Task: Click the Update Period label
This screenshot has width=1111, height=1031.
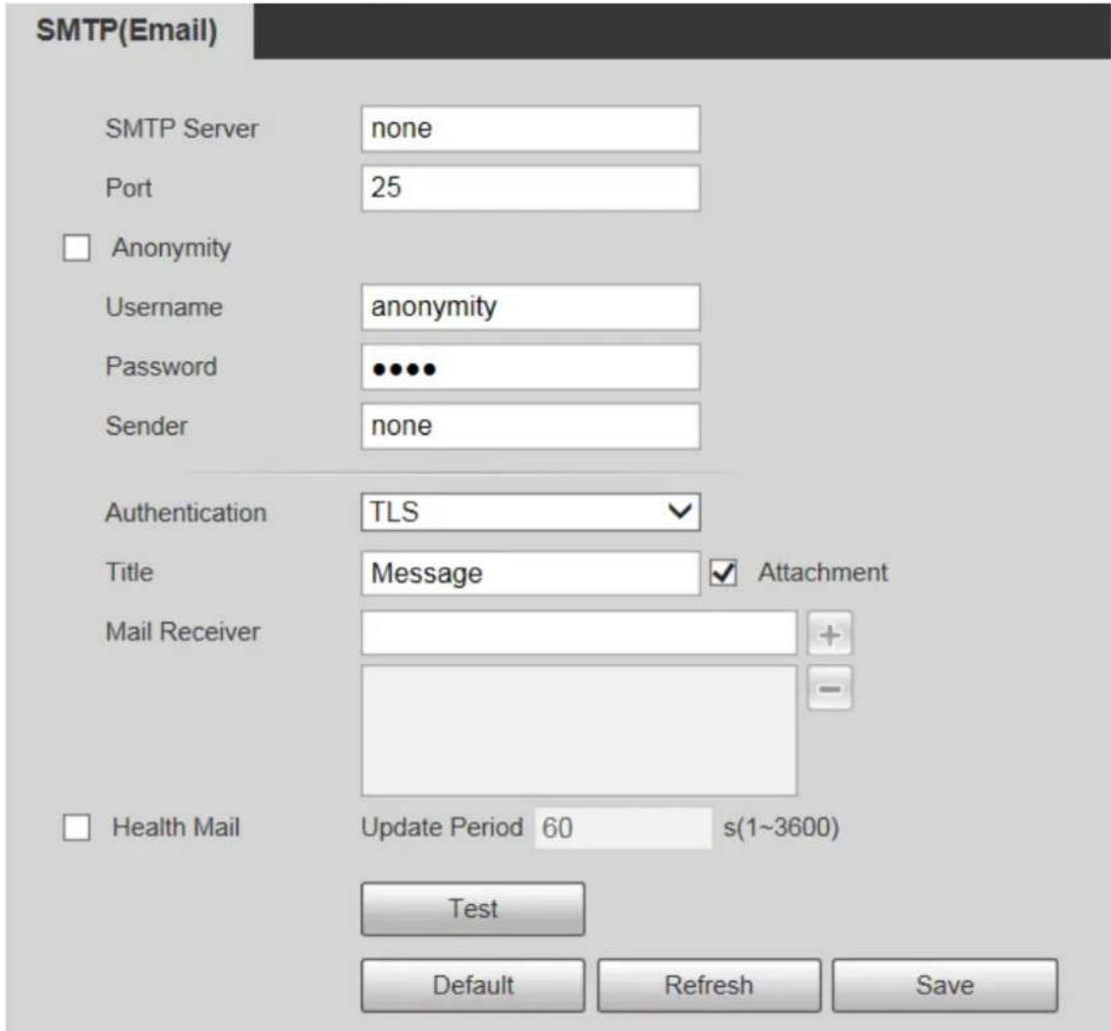Action: click(442, 827)
